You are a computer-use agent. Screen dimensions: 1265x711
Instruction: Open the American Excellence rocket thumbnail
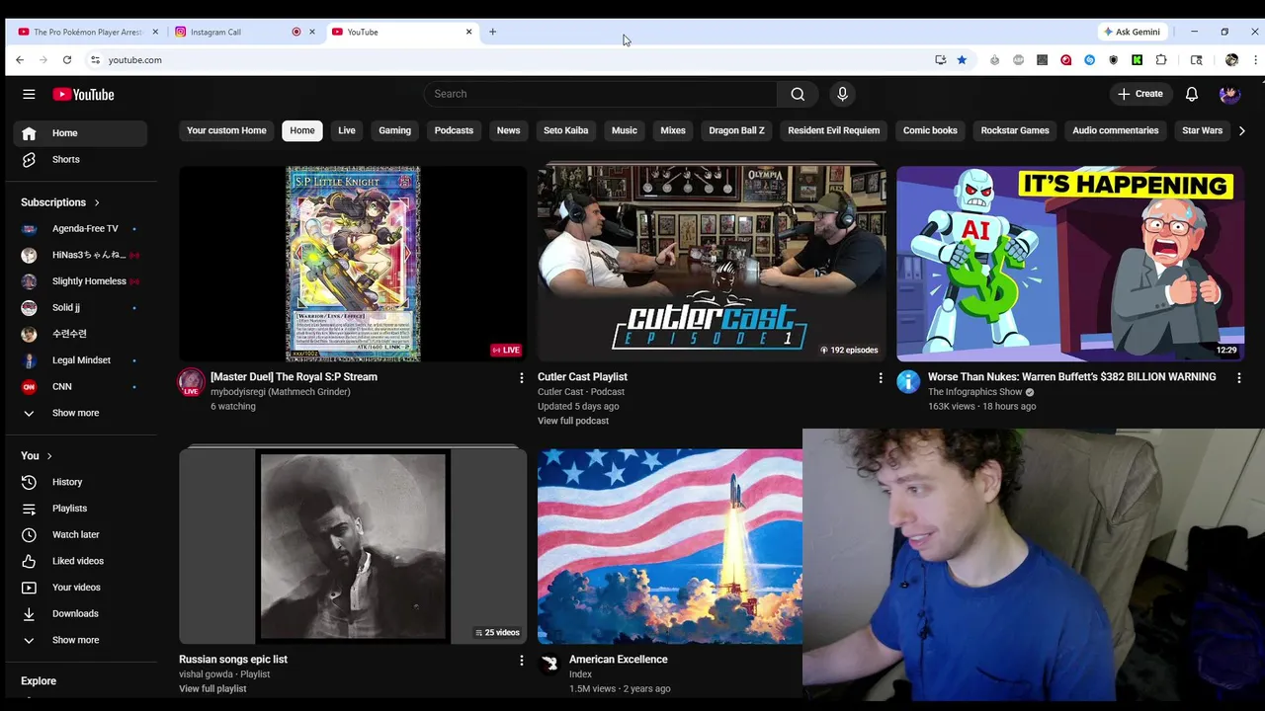click(670, 546)
